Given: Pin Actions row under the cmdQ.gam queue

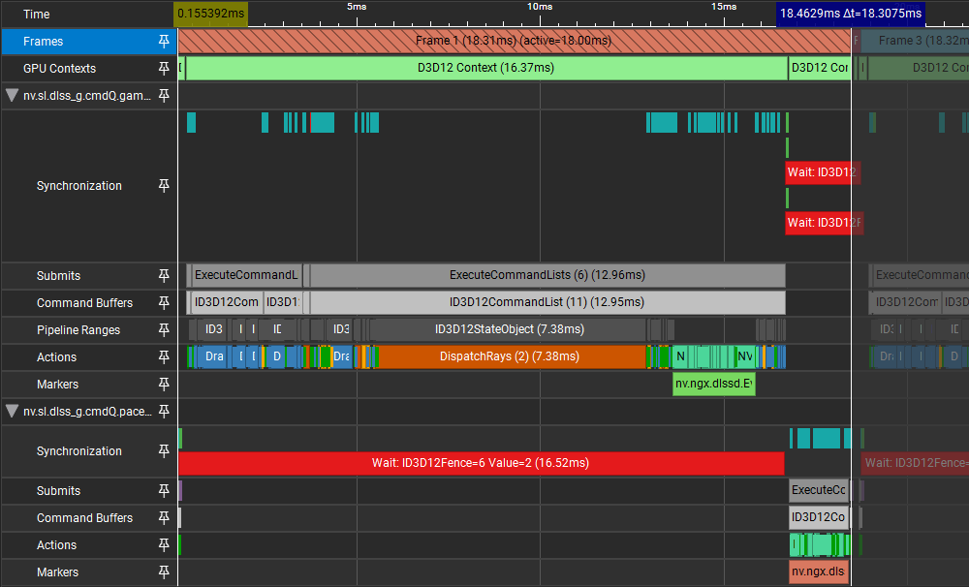Looking at the screenshot, I should pos(164,357).
